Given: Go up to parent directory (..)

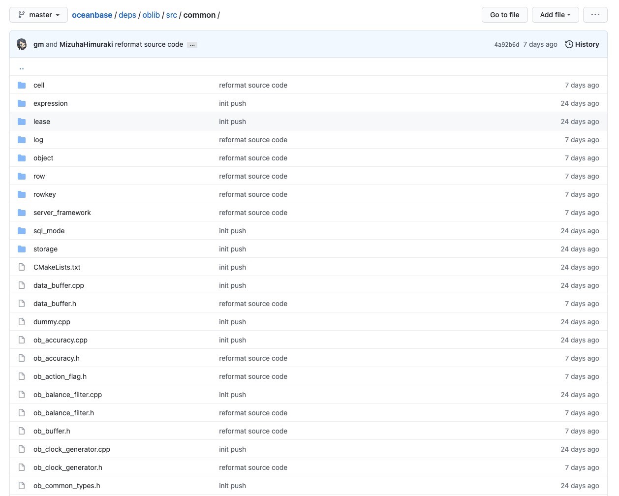Looking at the screenshot, I should (x=22, y=67).
